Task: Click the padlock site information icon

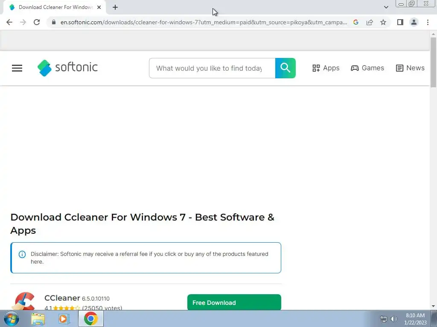Action: click(54, 22)
